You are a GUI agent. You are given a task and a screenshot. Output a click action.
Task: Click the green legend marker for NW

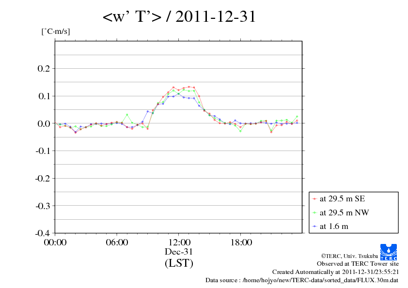click(314, 213)
